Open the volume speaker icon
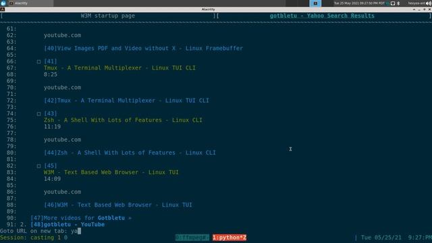This screenshot has width=432, height=243. [429, 3]
